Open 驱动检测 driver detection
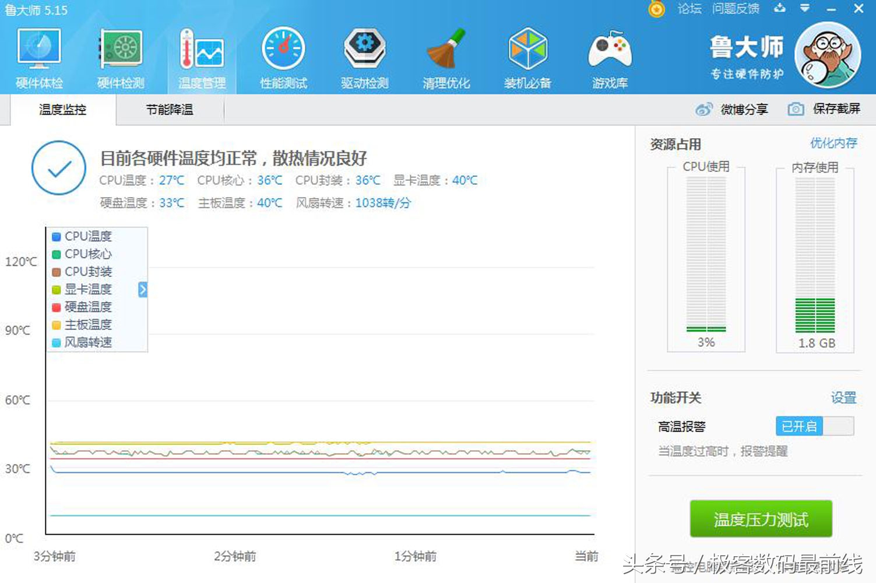 [x=364, y=55]
